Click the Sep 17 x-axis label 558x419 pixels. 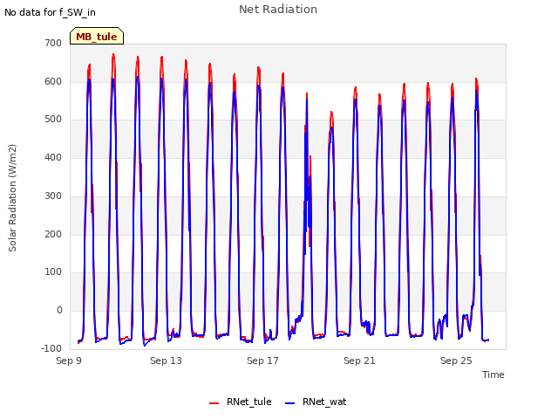[262, 361]
